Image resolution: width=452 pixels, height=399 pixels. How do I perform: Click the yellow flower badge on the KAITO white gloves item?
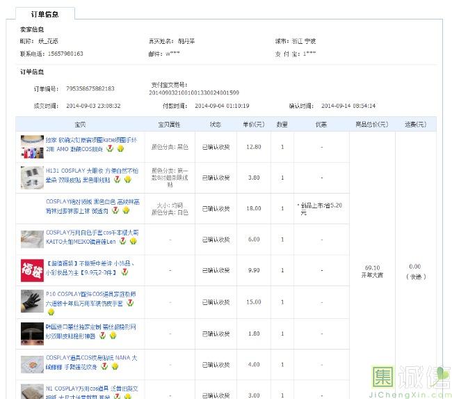tap(133, 241)
